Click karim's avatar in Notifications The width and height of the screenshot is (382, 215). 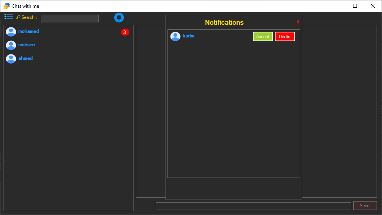point(175,37)
